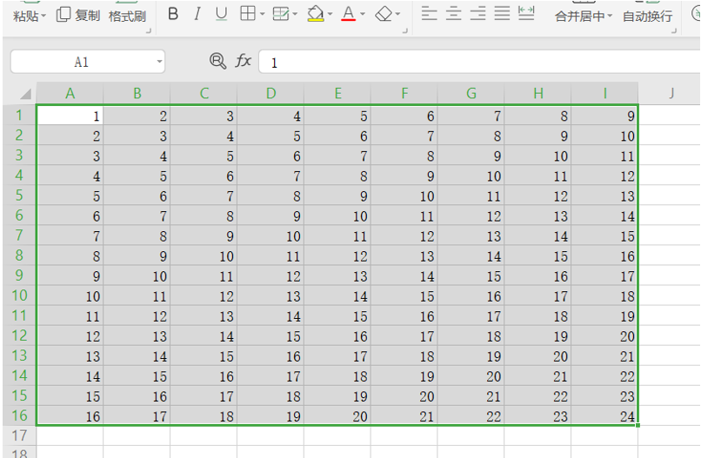
Task: Toggle Bold formatting
Action: click(173, 14)
